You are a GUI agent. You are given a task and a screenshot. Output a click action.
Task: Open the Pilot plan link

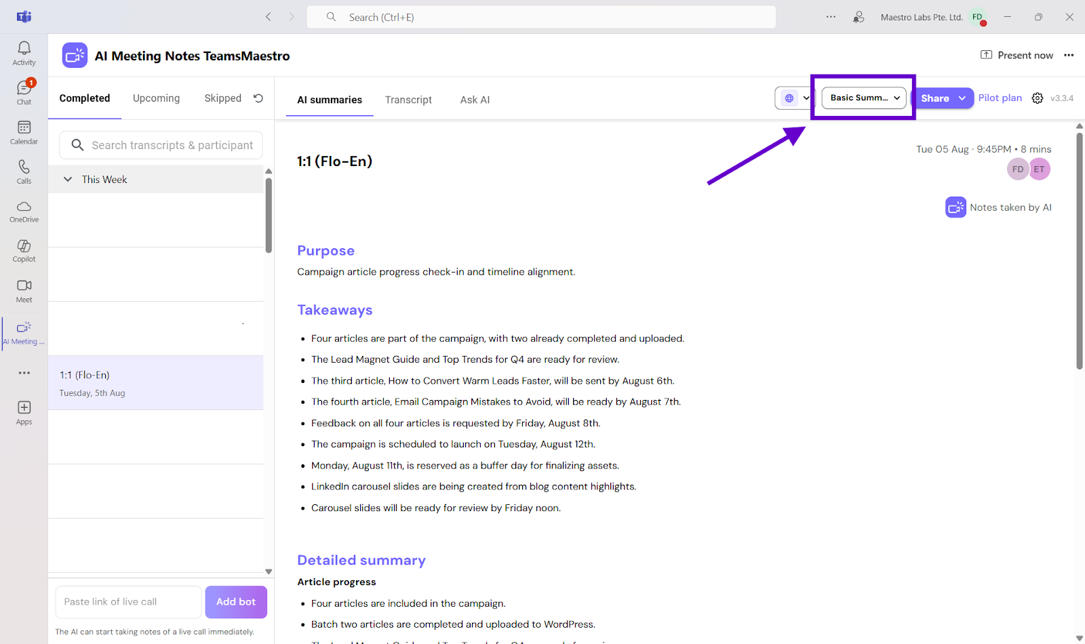click(x=1000, y=98)
